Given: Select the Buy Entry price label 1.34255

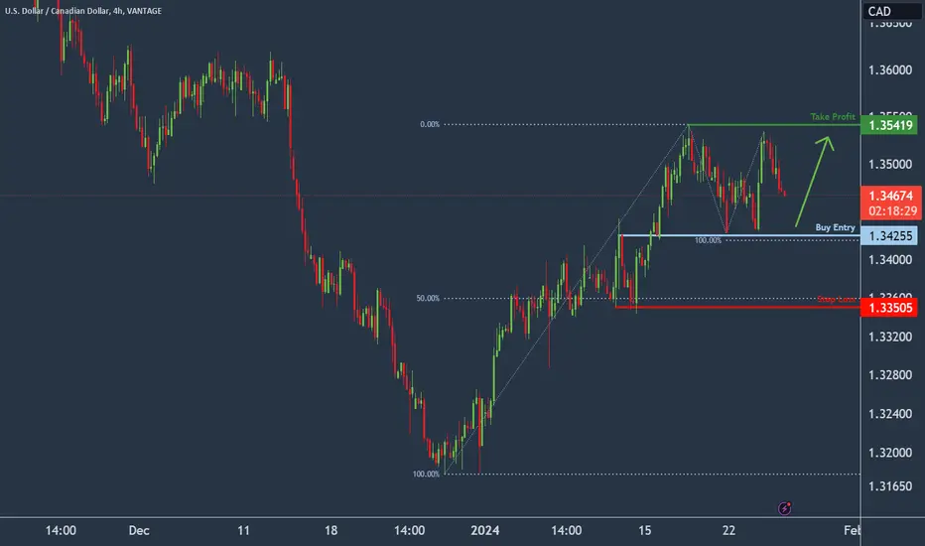Looking at the screenshot, I should (889, 236).
